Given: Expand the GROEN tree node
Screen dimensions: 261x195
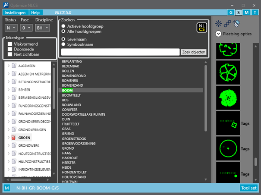Looking at the screenshot, I should click(9, 138).
